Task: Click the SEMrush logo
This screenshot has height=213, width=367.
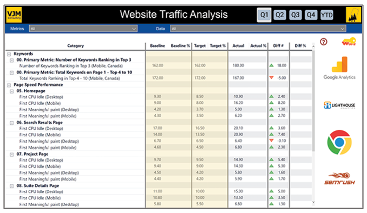Action: pyautogui.click(x=339, y=178)
